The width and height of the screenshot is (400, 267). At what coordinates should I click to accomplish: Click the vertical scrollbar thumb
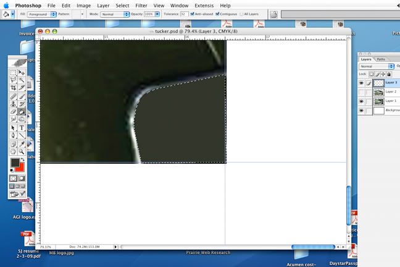click(x=349, y=206)
